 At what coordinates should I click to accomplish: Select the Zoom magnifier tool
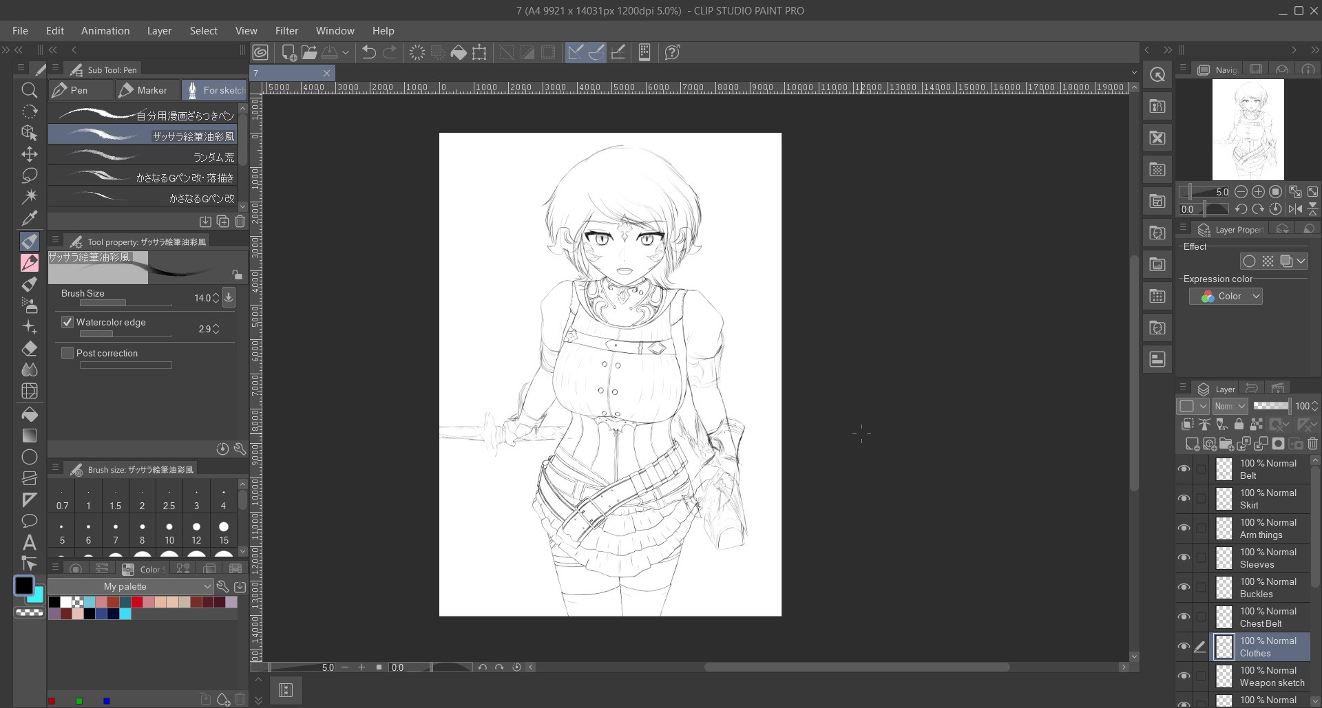(x=29, y=90)
